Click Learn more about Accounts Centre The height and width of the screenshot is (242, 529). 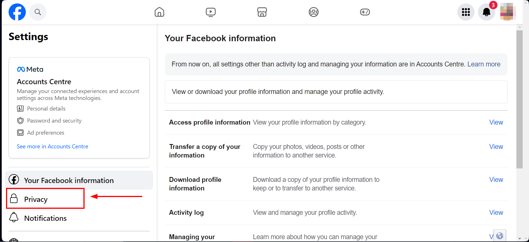click(484, 64)
